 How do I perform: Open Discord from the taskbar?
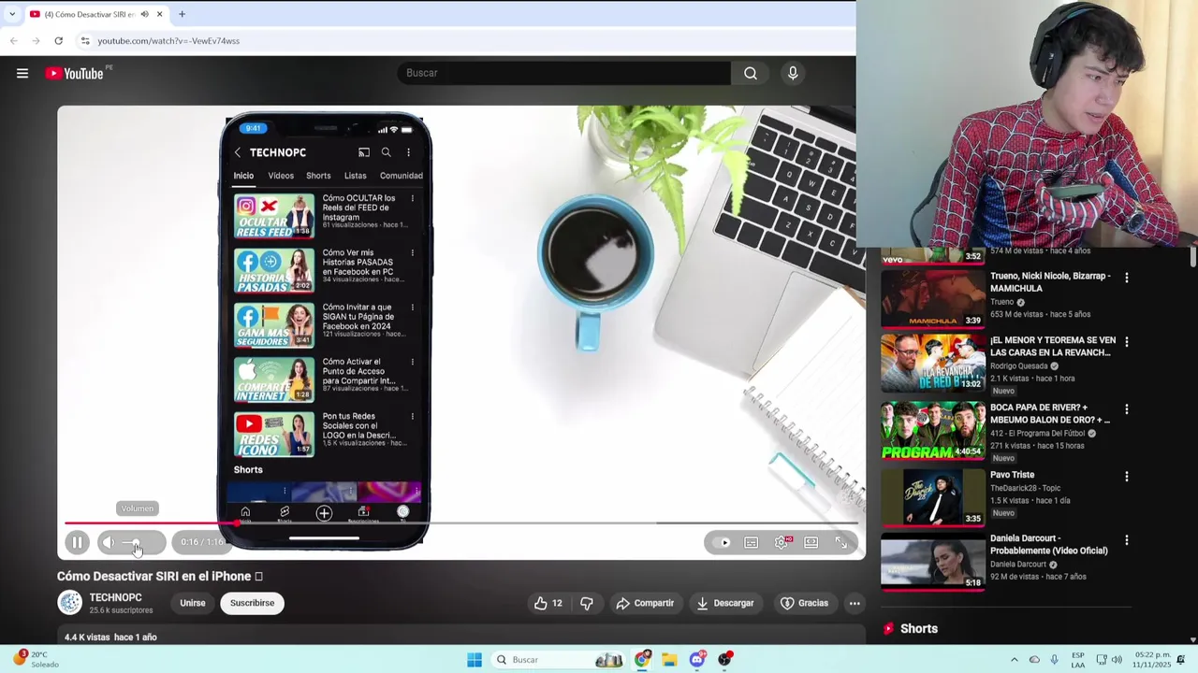(697, 660)
